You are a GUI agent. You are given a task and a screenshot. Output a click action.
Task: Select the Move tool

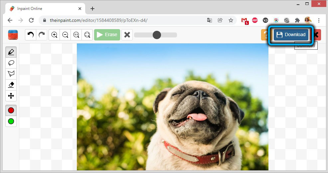point(11,96)
